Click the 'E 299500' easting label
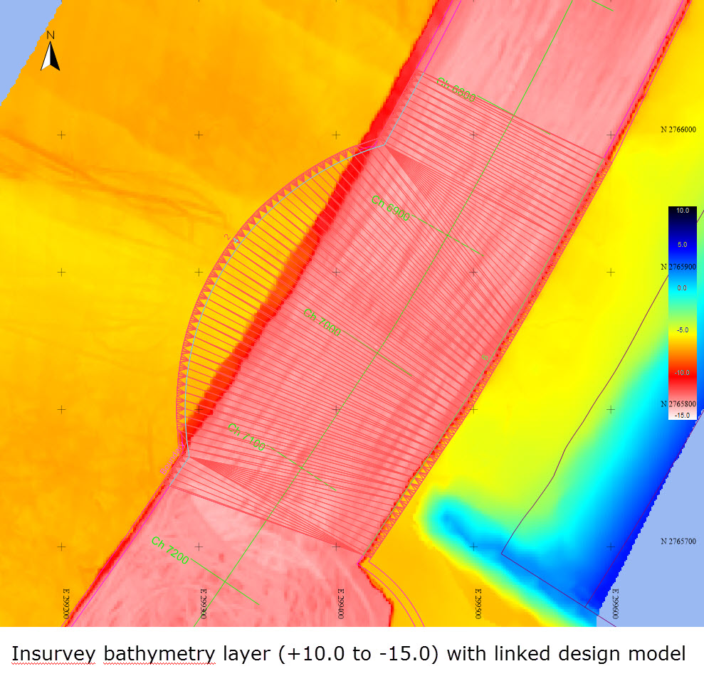This screenshot has width=704, height=681. click(x=478, y=603)
